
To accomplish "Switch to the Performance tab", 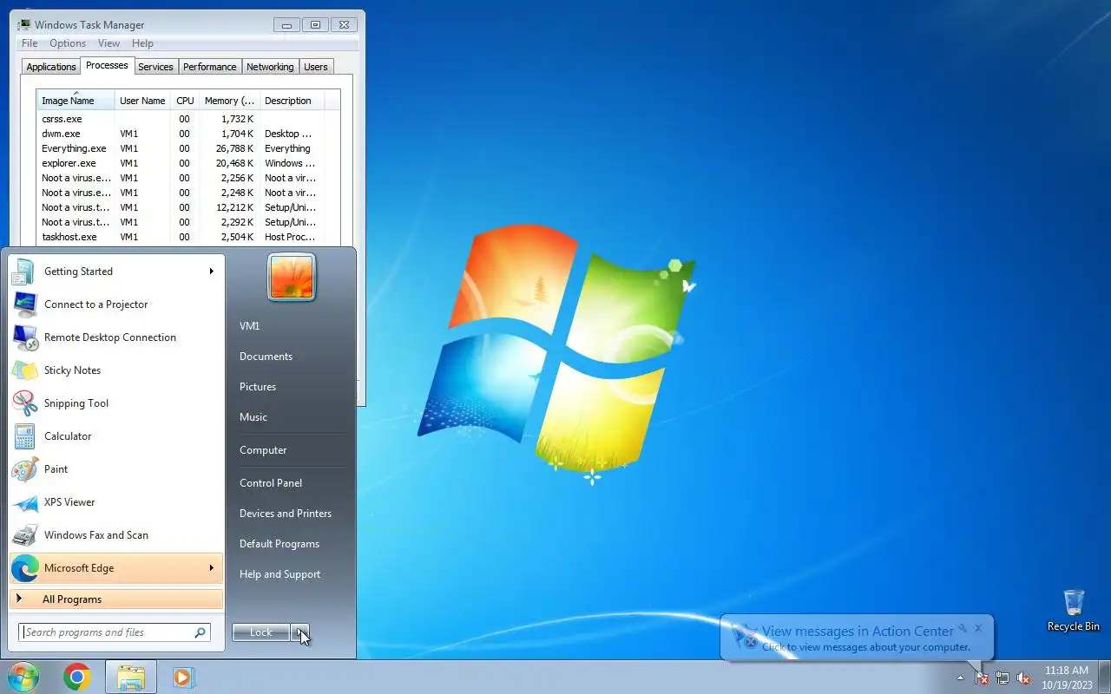I will coord(209,67).
